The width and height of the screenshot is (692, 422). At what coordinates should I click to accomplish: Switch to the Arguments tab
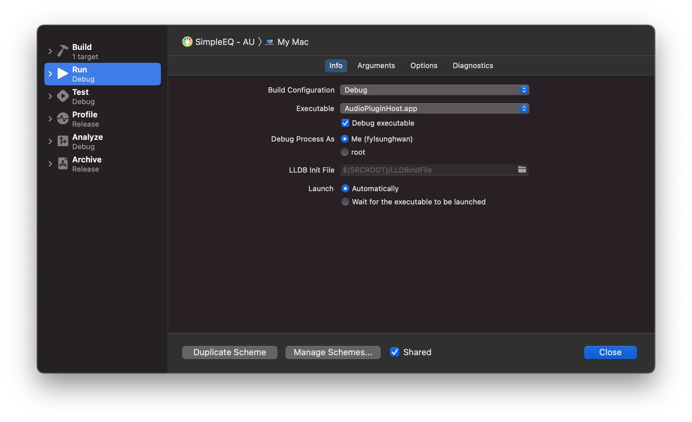(376, 65)
